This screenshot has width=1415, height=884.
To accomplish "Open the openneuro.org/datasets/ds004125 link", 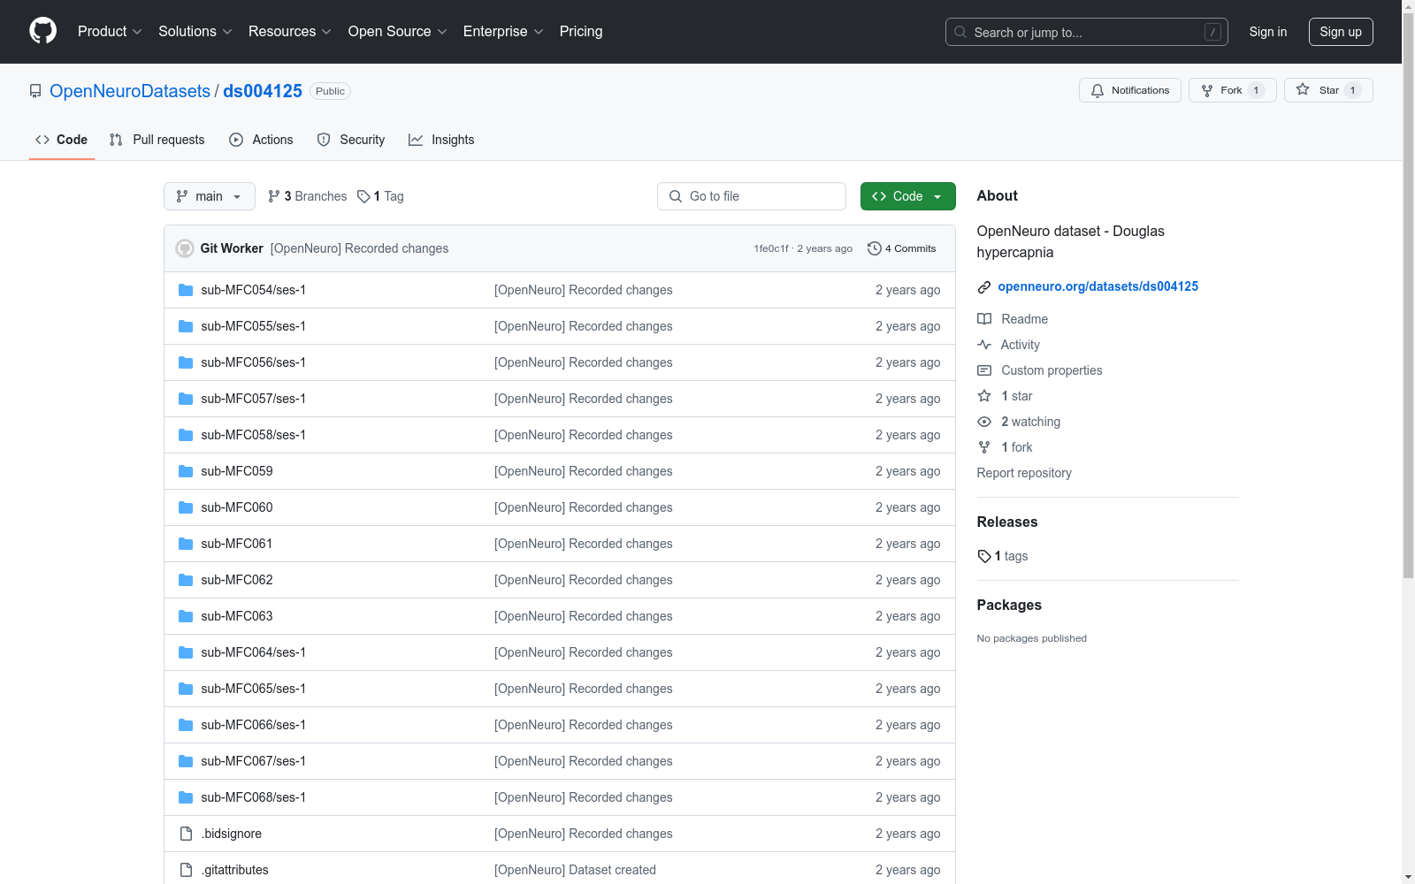I will pos(1098,286).
